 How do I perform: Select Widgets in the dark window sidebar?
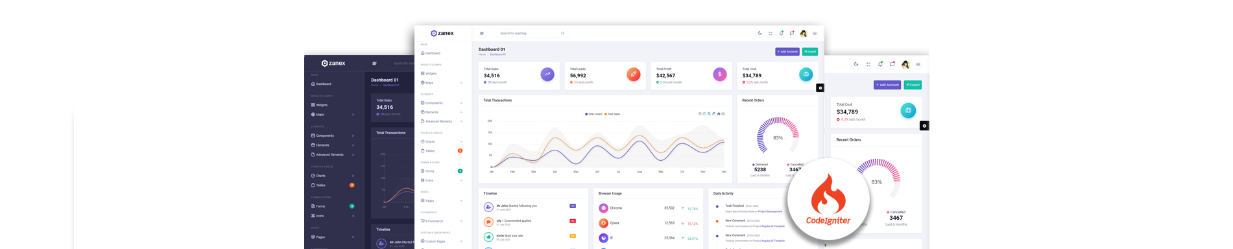click(x=319, y=105)
